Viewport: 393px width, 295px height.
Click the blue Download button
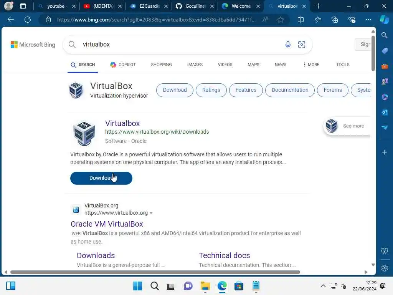(x=101, y=178)
